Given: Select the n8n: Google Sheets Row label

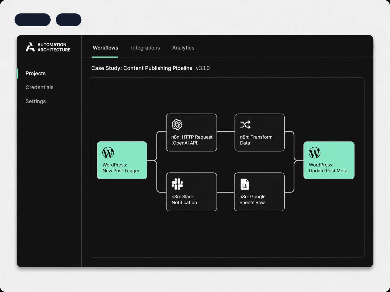Looking at the screenshot, I should click(x=252, y=200).
